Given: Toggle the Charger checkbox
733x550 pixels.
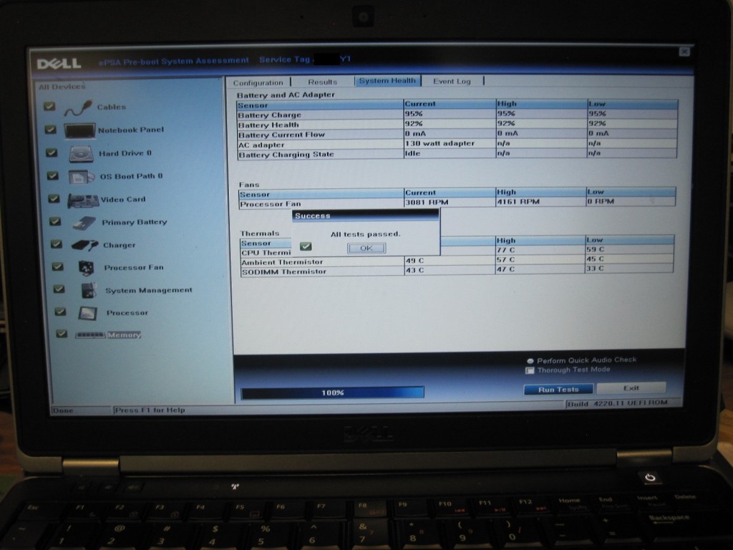Looking at the screenshot, I should (x=56, y=243).
